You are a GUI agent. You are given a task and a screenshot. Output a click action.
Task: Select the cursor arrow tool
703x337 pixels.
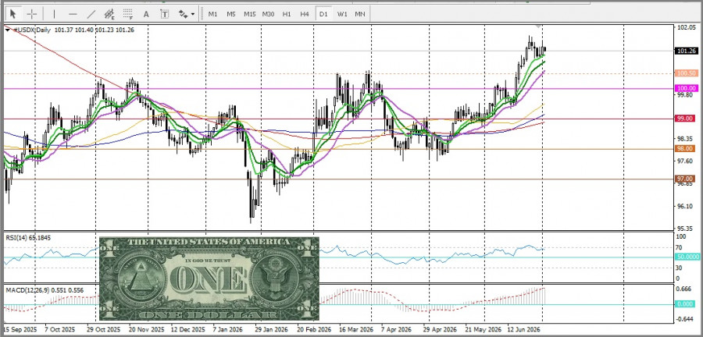13,14
